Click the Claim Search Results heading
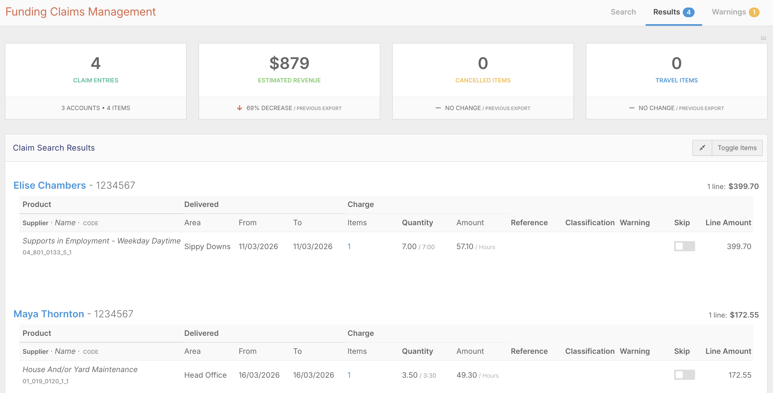The width and height of the screenshot is (773, 393). click(54, 148)
